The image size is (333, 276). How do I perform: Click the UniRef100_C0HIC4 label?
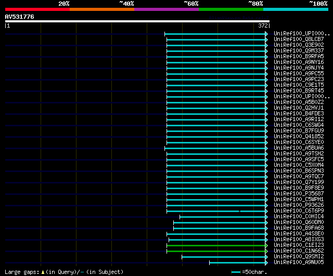[x=299, y=217]
